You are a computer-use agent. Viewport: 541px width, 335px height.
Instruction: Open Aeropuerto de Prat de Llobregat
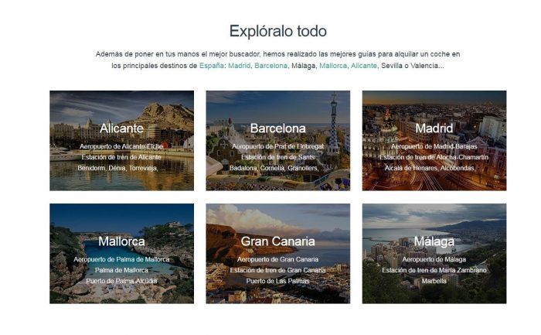pos(277,146)
